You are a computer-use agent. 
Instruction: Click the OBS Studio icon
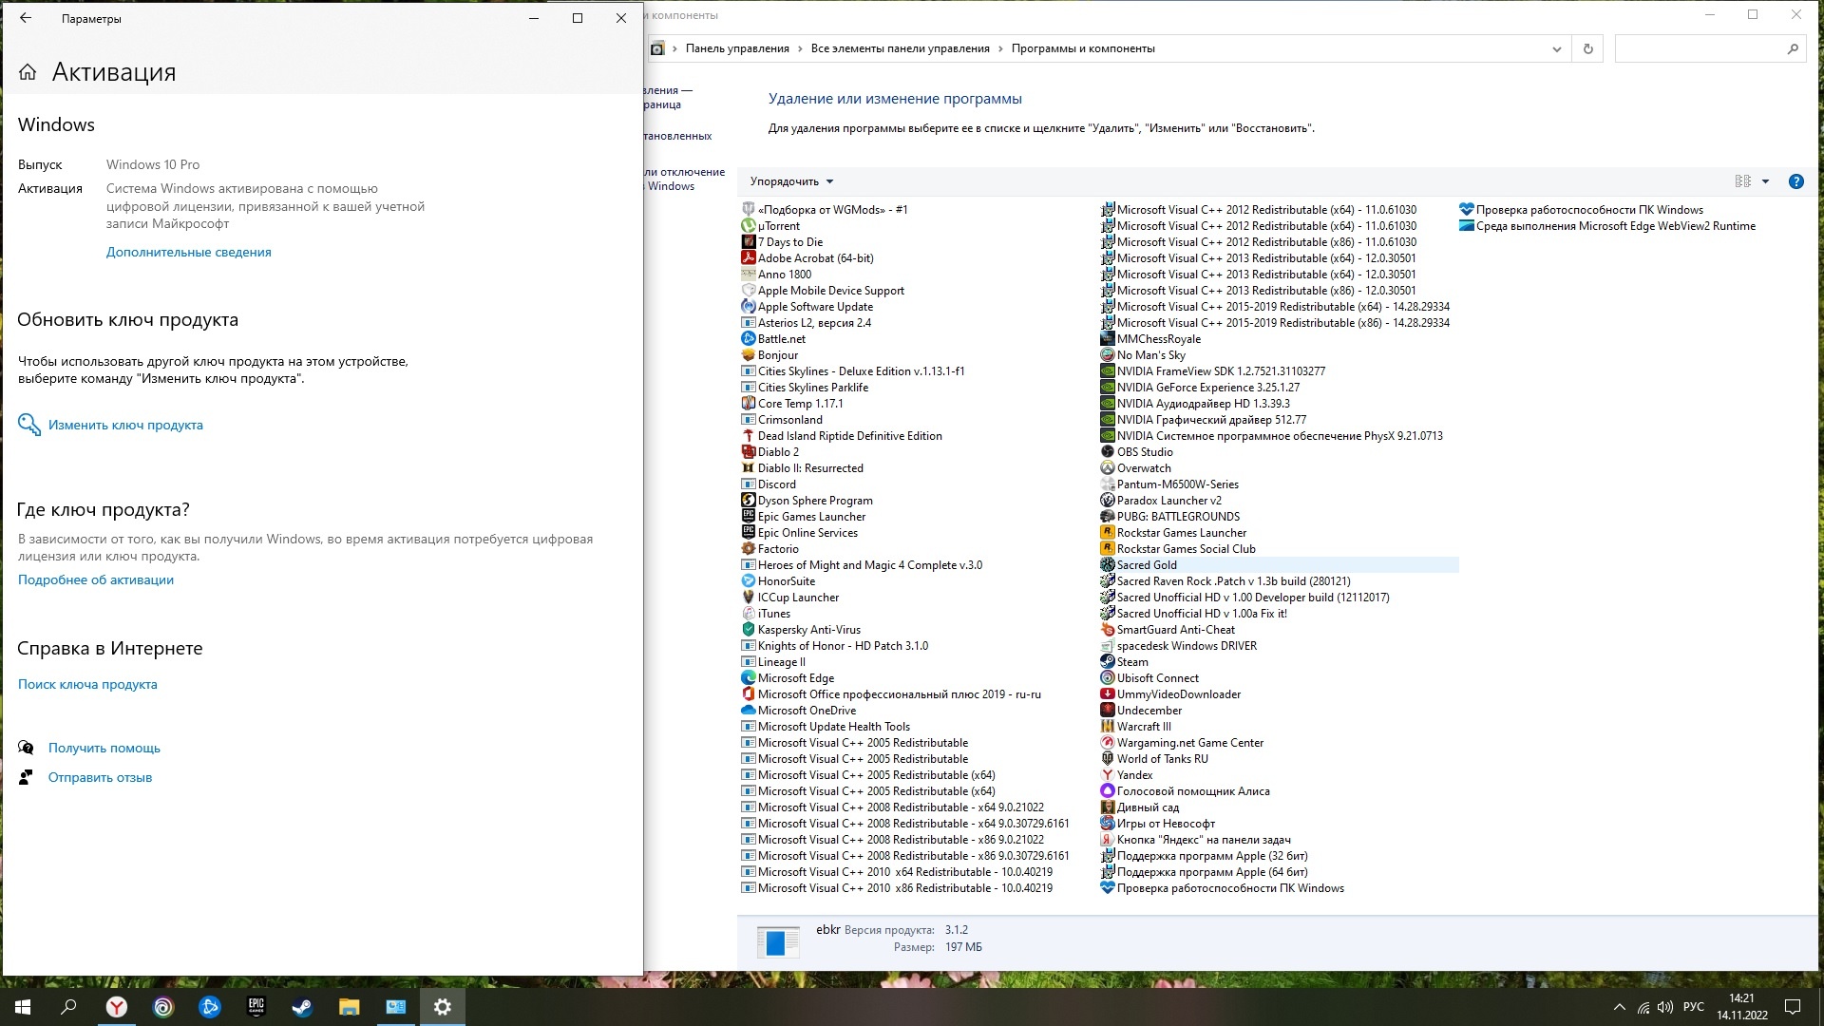pos(1108,452)
